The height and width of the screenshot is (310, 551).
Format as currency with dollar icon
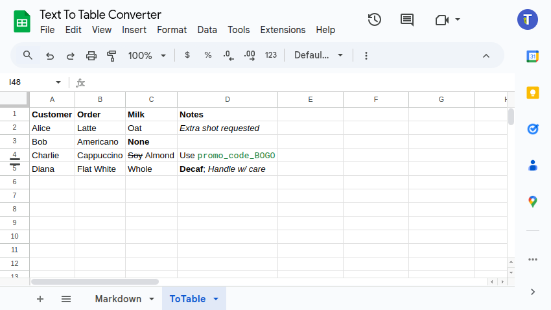[x=187, y=55]
